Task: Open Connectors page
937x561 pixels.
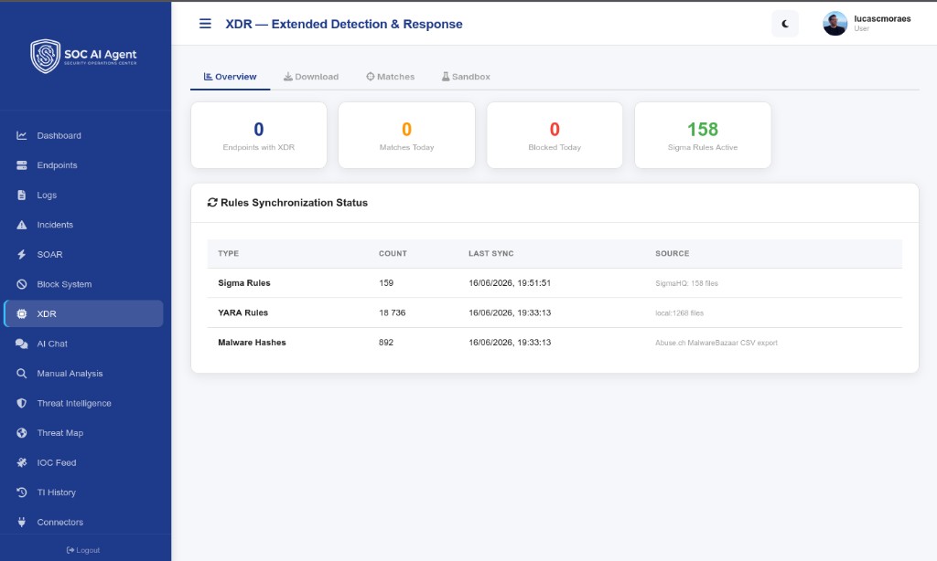Action: [x=83, y=523]
